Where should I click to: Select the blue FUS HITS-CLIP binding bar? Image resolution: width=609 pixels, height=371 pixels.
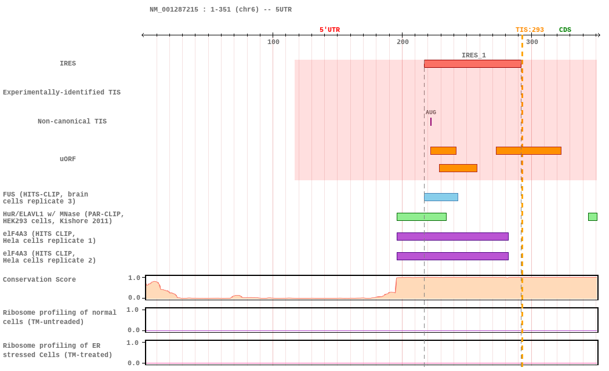(x=441, y=197)
